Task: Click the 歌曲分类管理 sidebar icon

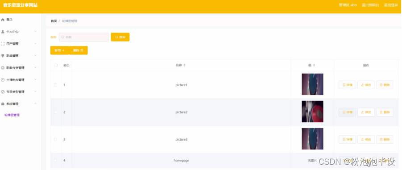Action: tap(3, 68)
